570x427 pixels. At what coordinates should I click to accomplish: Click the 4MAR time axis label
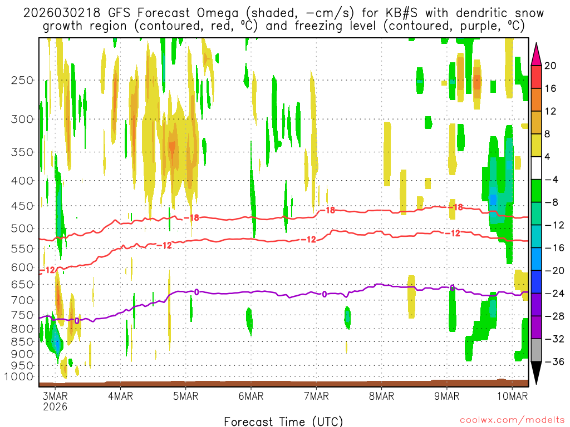pyautogui.click(x=120, y=396)
